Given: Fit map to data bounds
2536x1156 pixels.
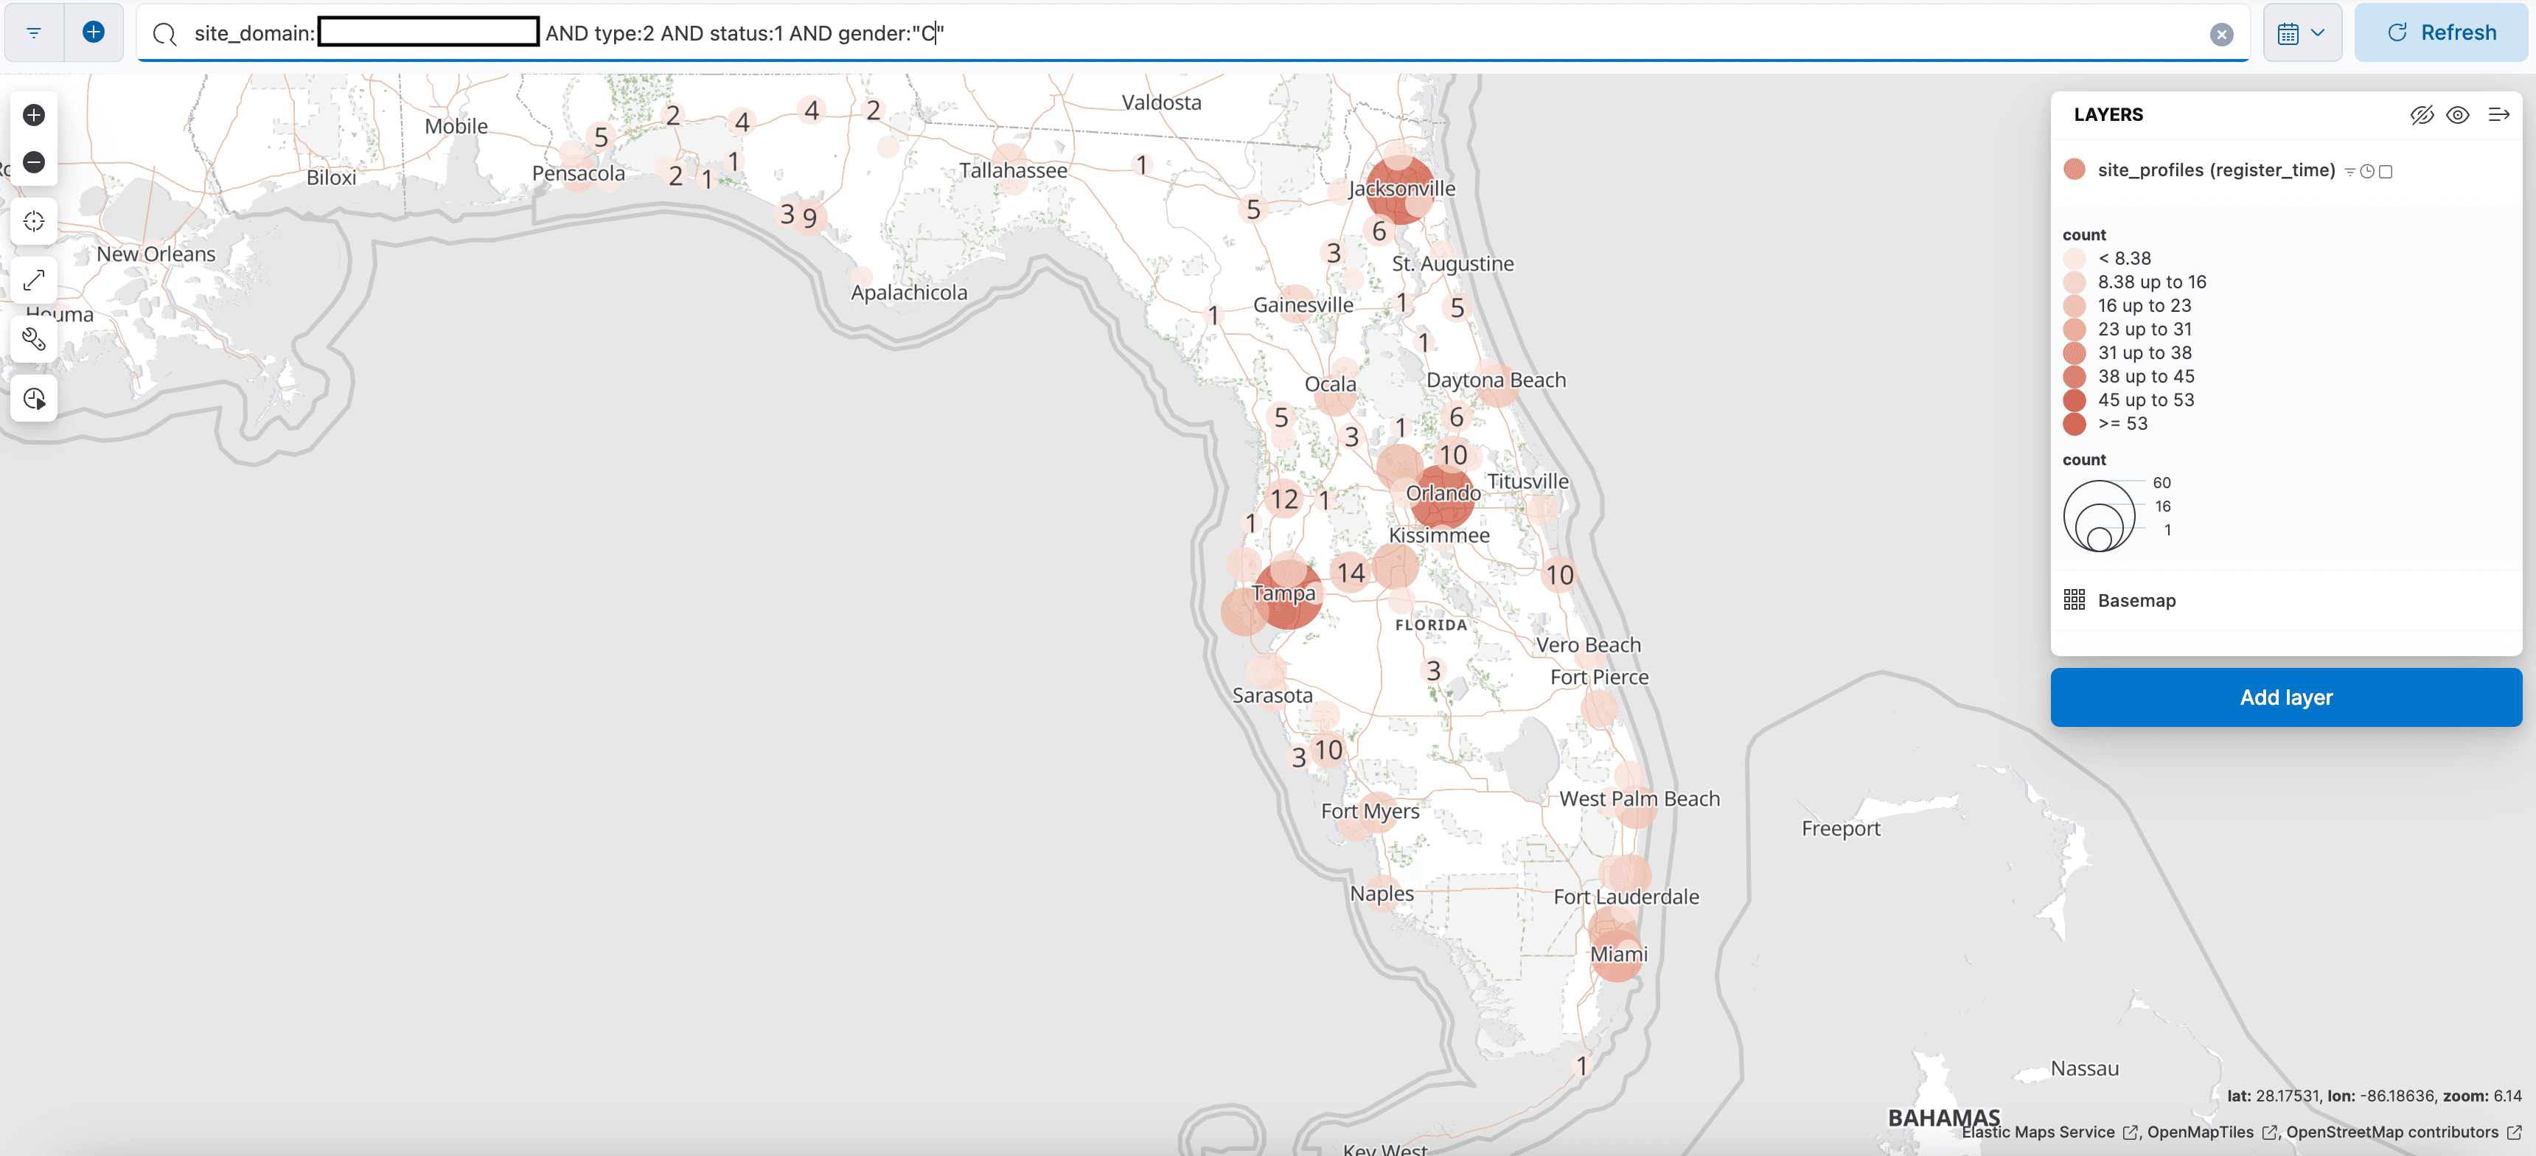Looking at the screenshot, I should [x=33, y=222].
